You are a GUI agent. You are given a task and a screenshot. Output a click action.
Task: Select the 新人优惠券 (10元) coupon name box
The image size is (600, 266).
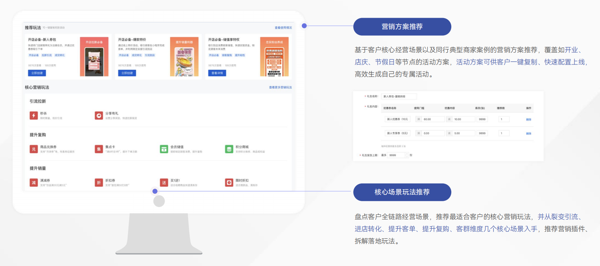tap(397, 119)
